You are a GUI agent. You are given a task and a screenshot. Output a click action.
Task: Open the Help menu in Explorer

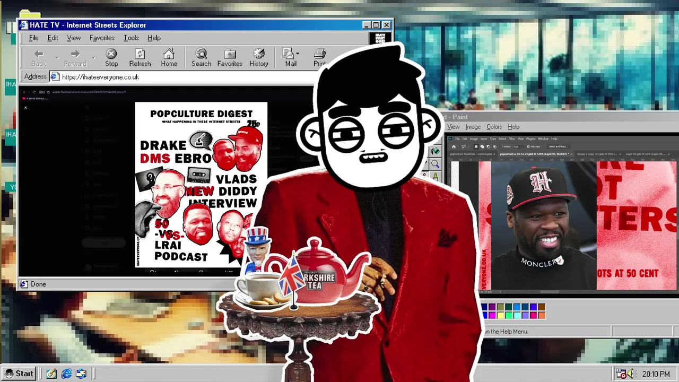point(154,38)
